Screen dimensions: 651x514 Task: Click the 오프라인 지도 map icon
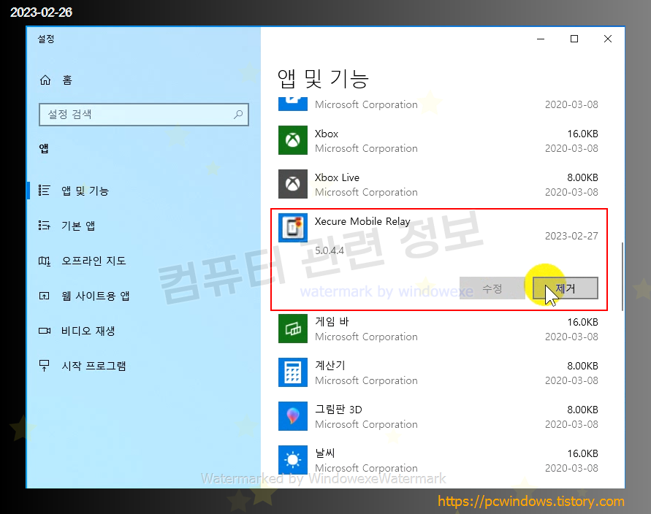(x=44, y=261)
